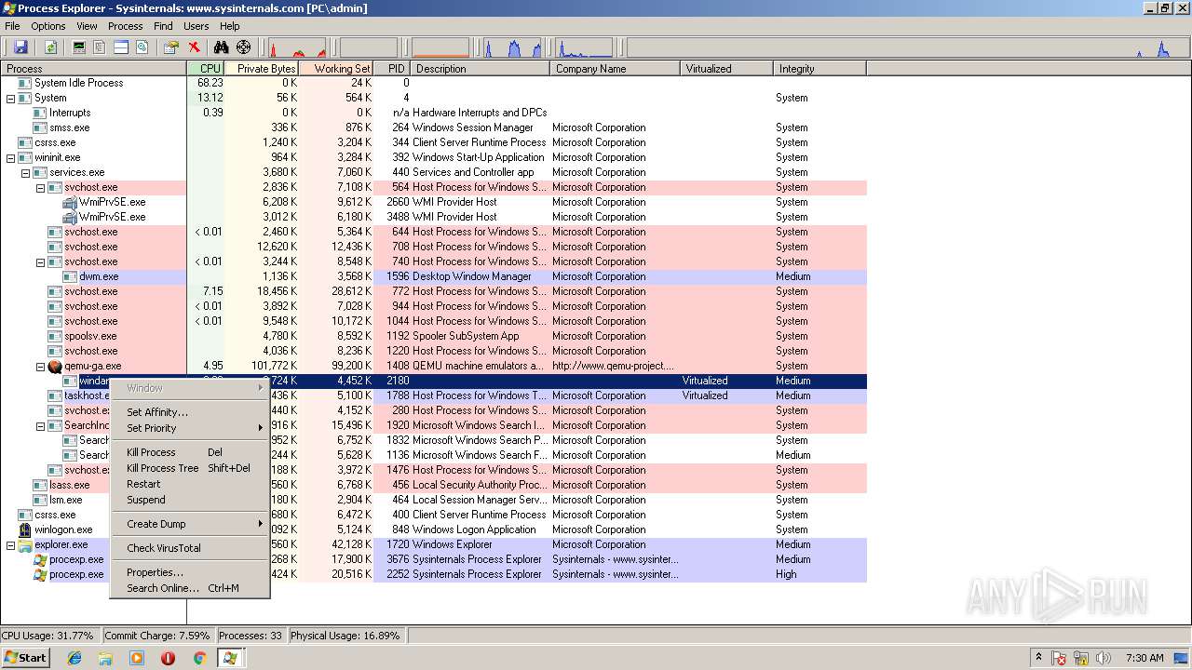Collapse the services.exe tree node

click(x=25, y=172)
